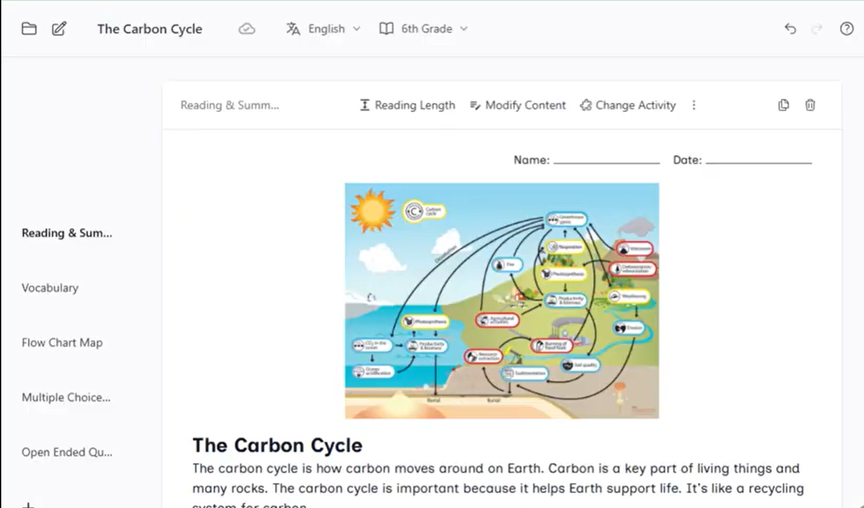Screen dimensions: 864x508
Task: Delete the activity with the trash icon
Action: 810,105
